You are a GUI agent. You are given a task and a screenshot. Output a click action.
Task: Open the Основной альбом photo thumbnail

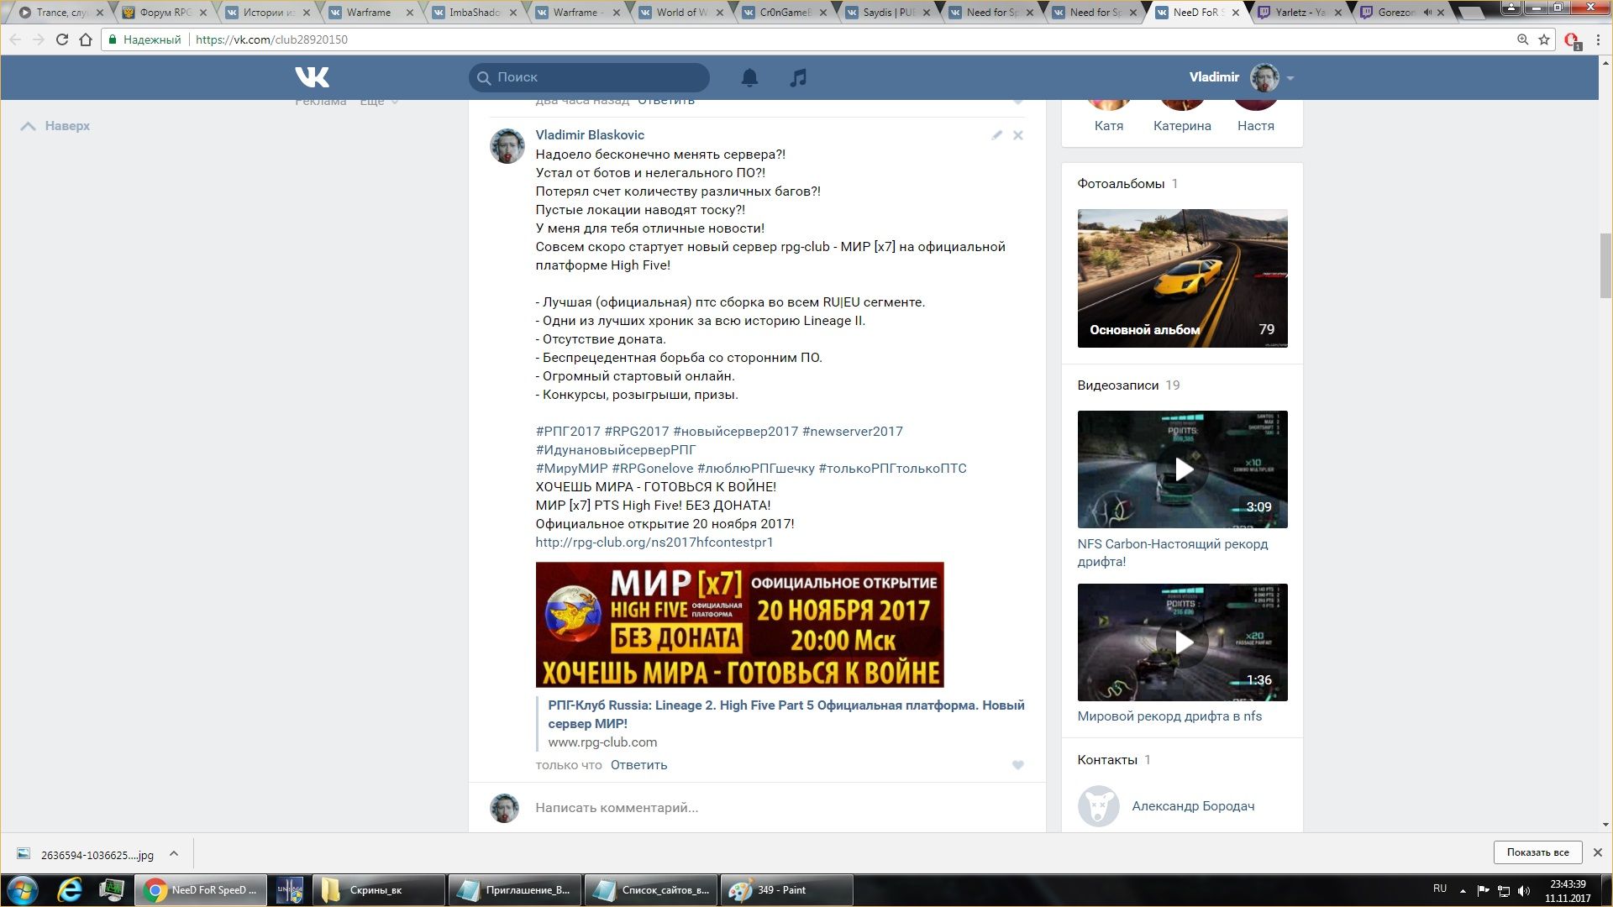(1183, 278)
